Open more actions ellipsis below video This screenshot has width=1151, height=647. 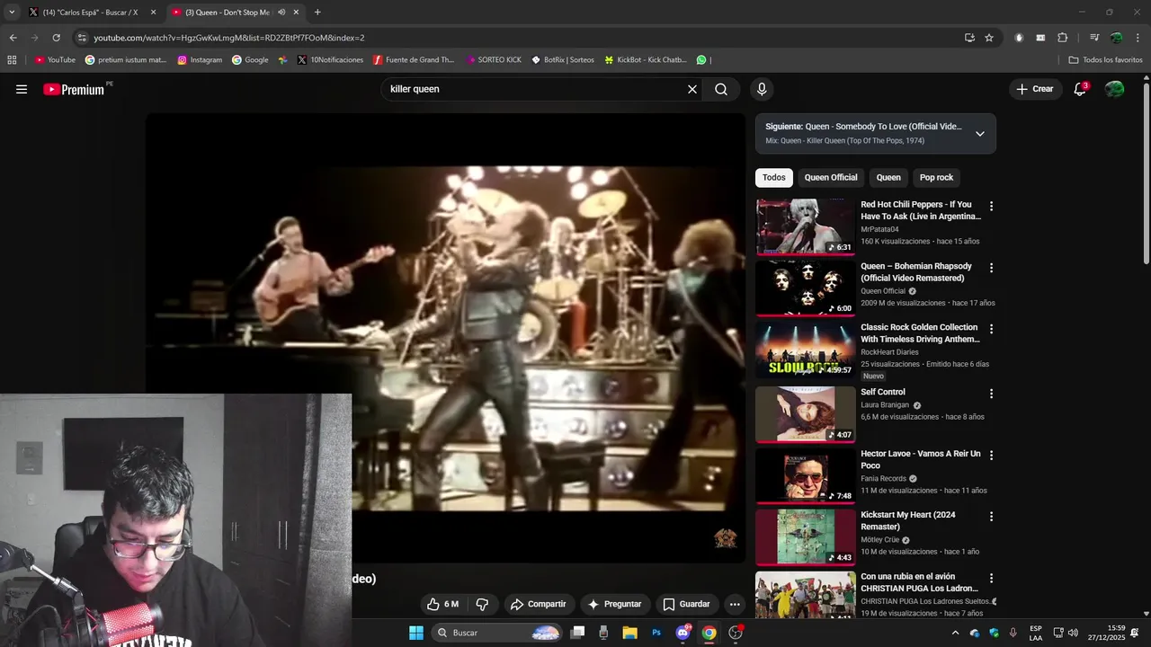click(x=735, y=604)
